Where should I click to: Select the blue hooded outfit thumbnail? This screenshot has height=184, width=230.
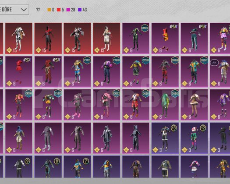pyautogui.click(x=19, y=138)
